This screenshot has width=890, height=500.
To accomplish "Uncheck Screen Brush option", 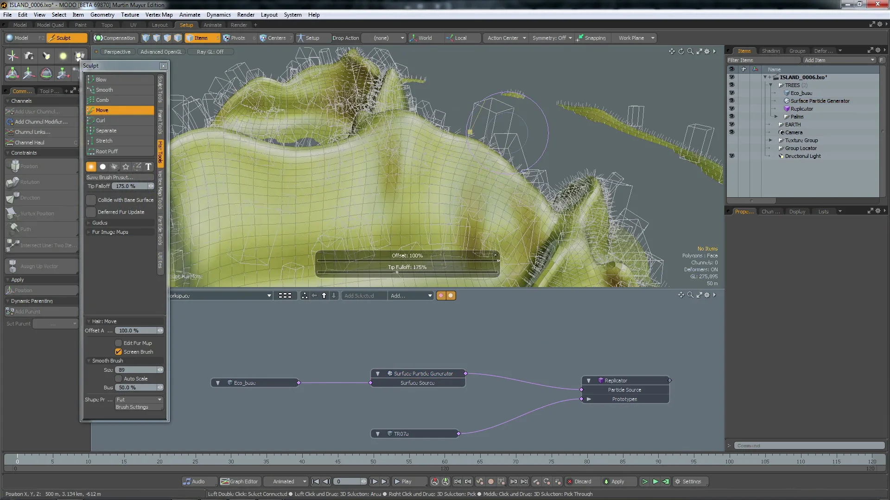I will (118, 352).
